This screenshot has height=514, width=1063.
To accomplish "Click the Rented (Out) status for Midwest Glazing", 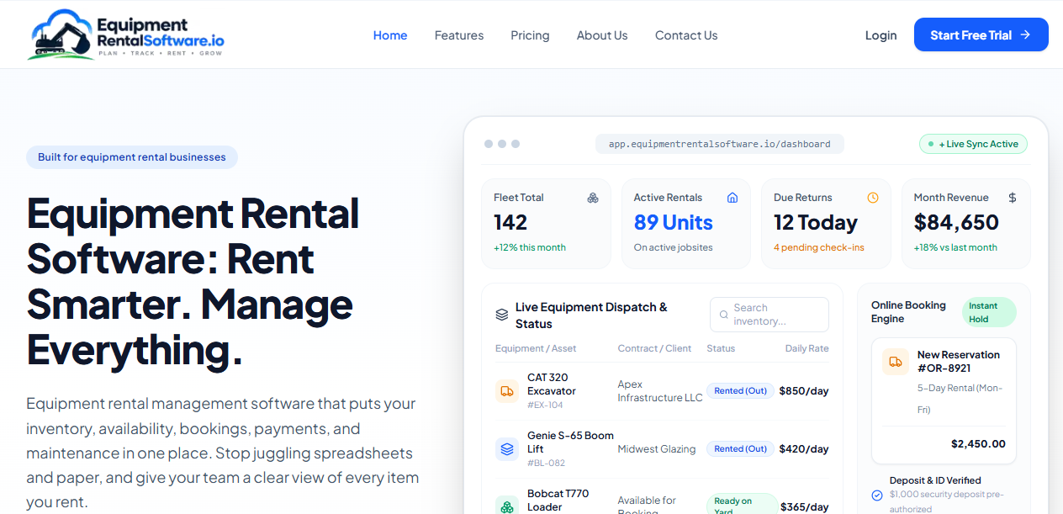I will (x=740, y=449).
